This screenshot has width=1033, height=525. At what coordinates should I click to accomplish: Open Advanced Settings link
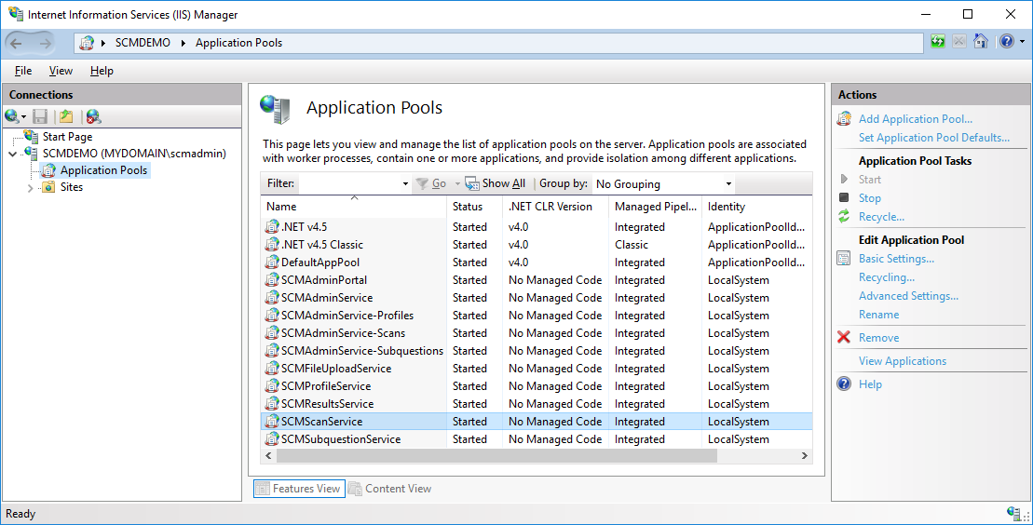pos(907,296)
